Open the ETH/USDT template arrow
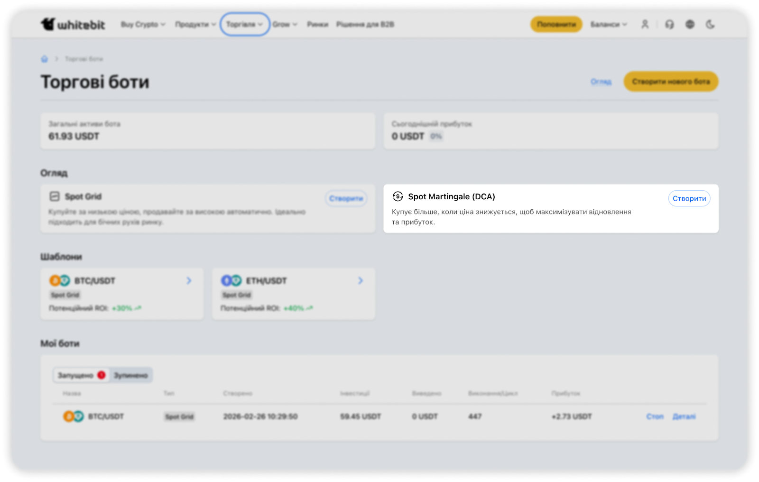Screen dimensions: 759x482 pos(360,281)
